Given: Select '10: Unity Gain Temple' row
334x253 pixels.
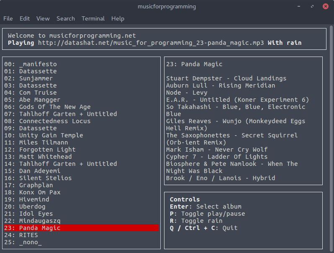Looking at the screenshot, I should [x=81, y=135].
